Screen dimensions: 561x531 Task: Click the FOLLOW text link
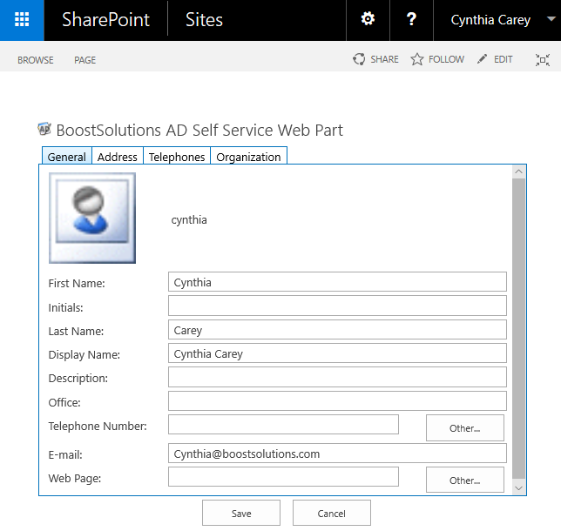pos(446,59)
